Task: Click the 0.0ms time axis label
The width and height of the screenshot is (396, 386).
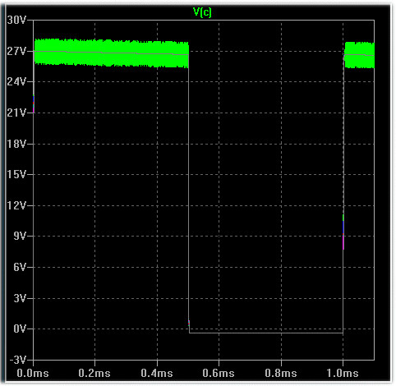Action: click(x=33, y=374)
